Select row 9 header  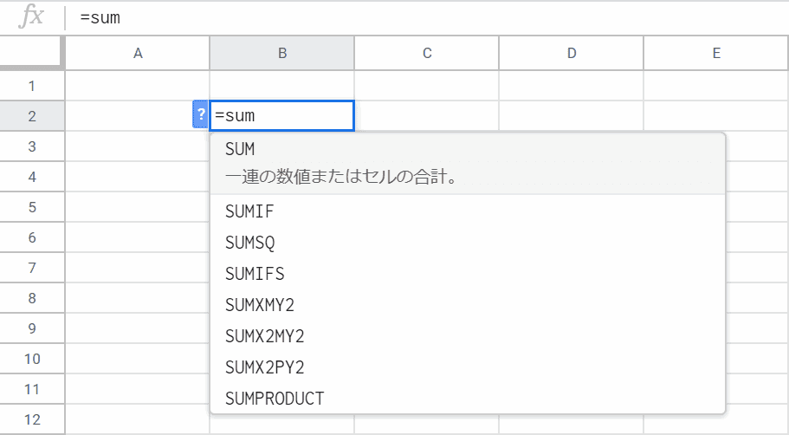tap(32, 328)
